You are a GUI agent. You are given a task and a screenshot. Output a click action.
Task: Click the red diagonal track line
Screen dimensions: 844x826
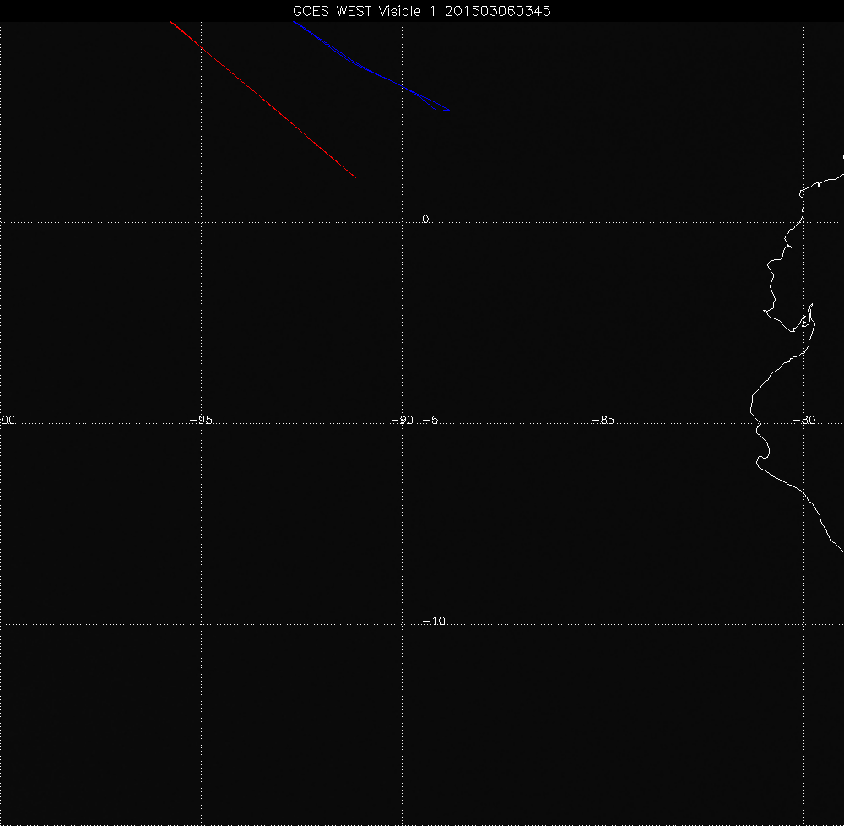tap(262, 99)
